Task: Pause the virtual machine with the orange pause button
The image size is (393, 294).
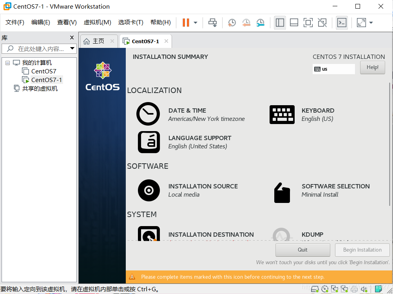Action: point(186,23)
